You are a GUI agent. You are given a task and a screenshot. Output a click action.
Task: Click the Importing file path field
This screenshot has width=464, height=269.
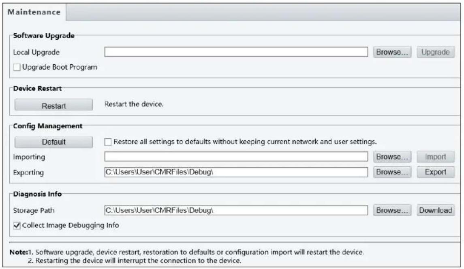tap(236, 157)
